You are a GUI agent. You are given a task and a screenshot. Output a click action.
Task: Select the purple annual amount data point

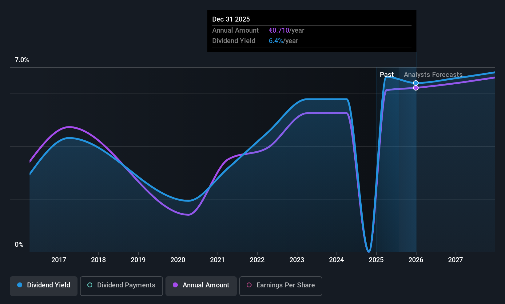[x=416, y=88]
